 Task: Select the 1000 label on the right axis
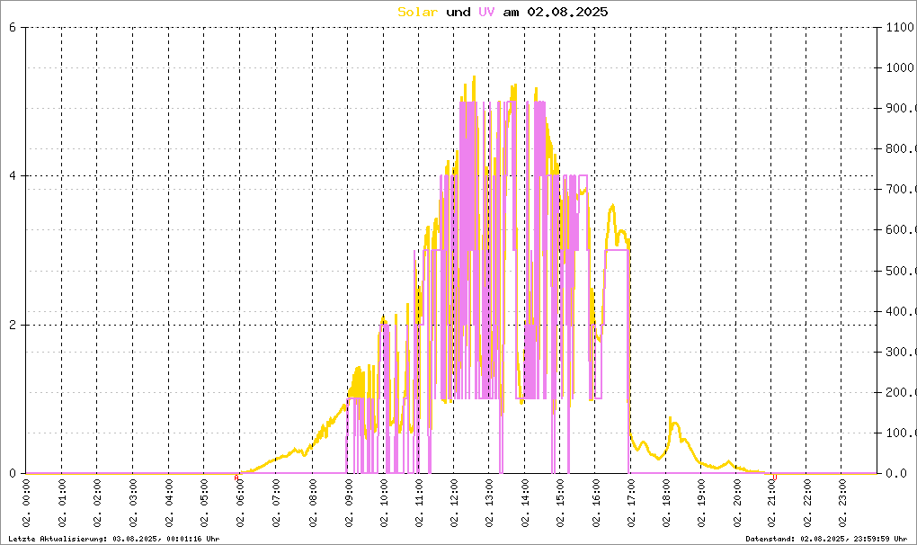[899, 67]
